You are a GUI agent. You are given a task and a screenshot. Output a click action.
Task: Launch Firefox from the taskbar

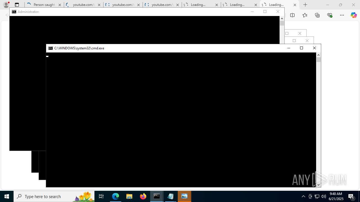[143, 196]
